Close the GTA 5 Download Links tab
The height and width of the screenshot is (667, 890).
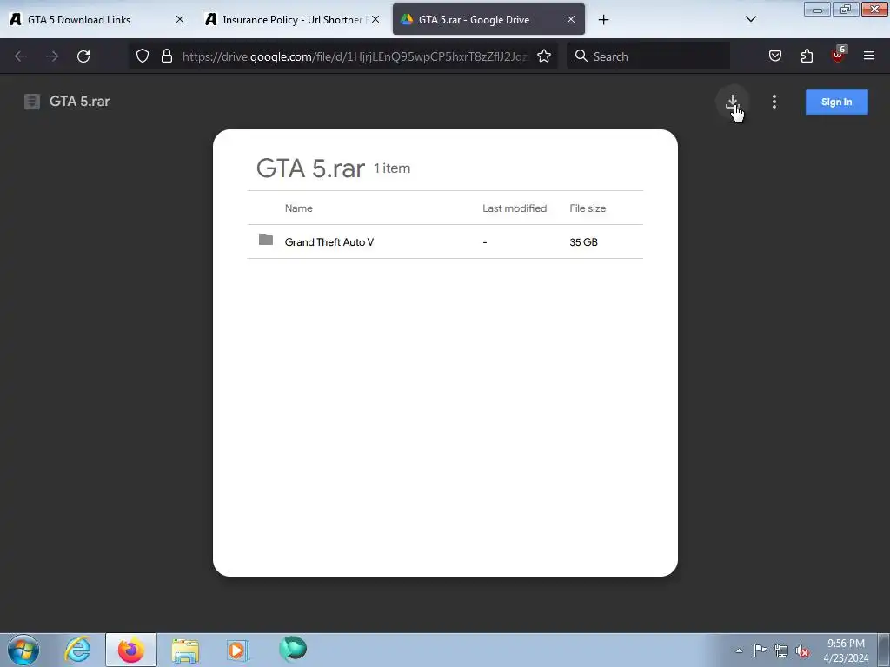179,19
